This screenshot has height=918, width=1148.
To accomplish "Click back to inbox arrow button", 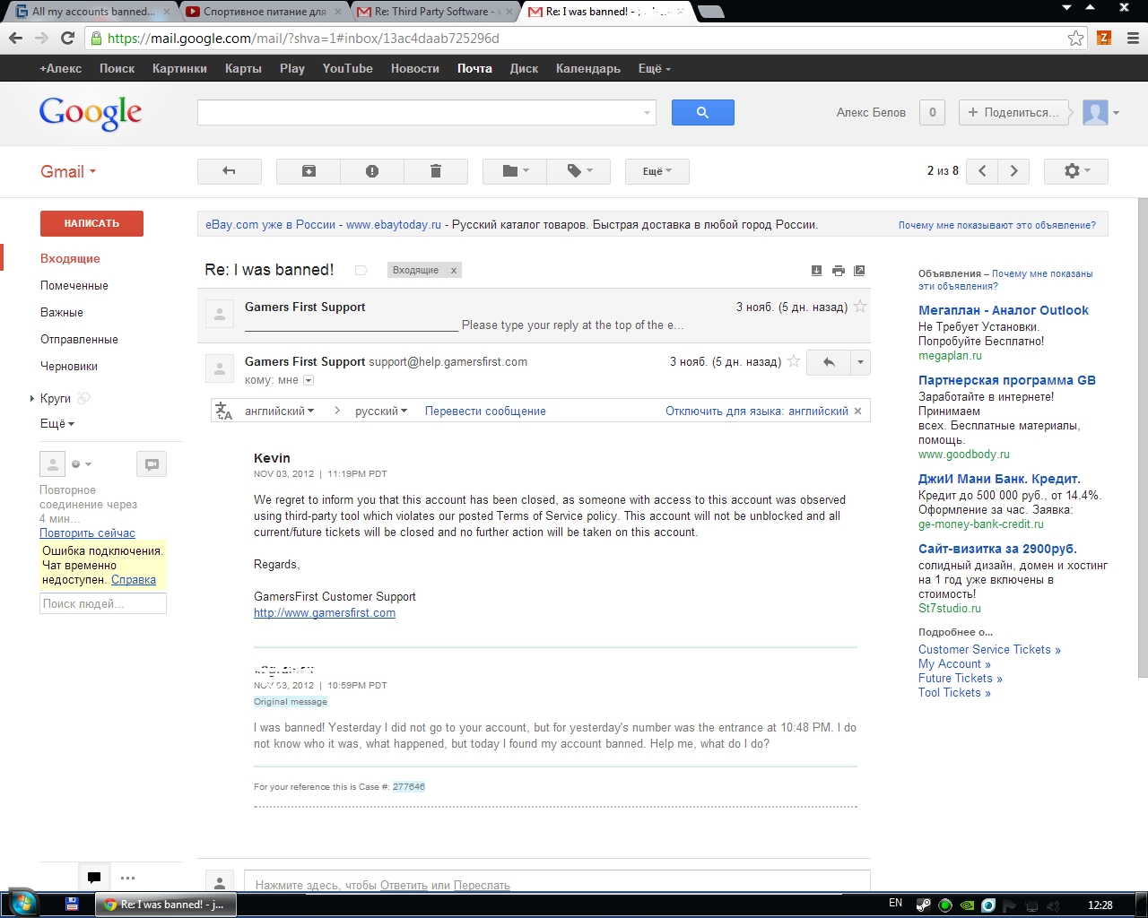I will (x=230, y=171).
